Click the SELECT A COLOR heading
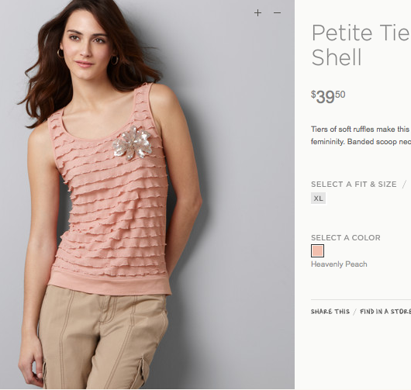Image resolution: width=411 pixels, height=390 pixels. pyautogui.click(x=345, y=237)
